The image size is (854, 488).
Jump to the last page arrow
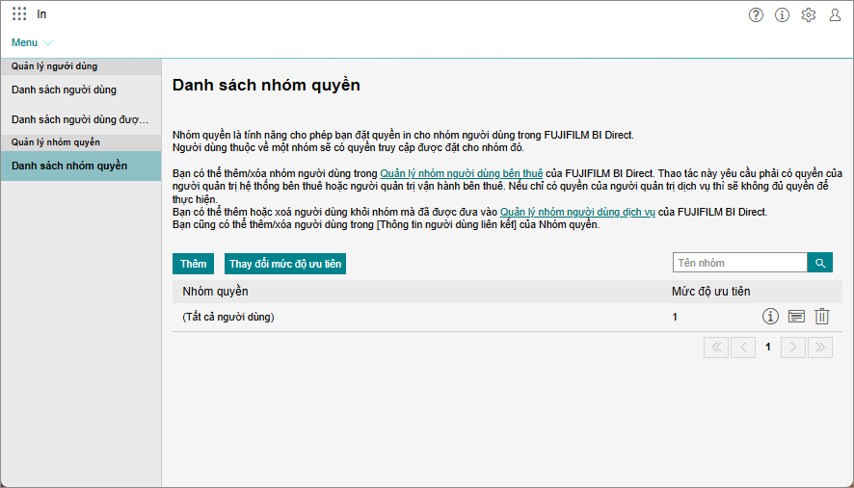click(820, 347)
